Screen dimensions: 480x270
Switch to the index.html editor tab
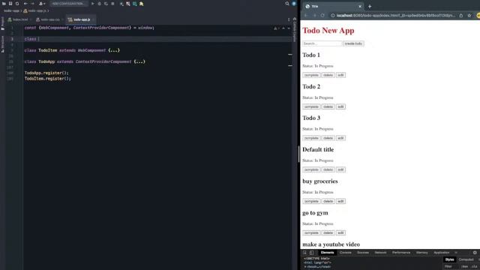20,19
